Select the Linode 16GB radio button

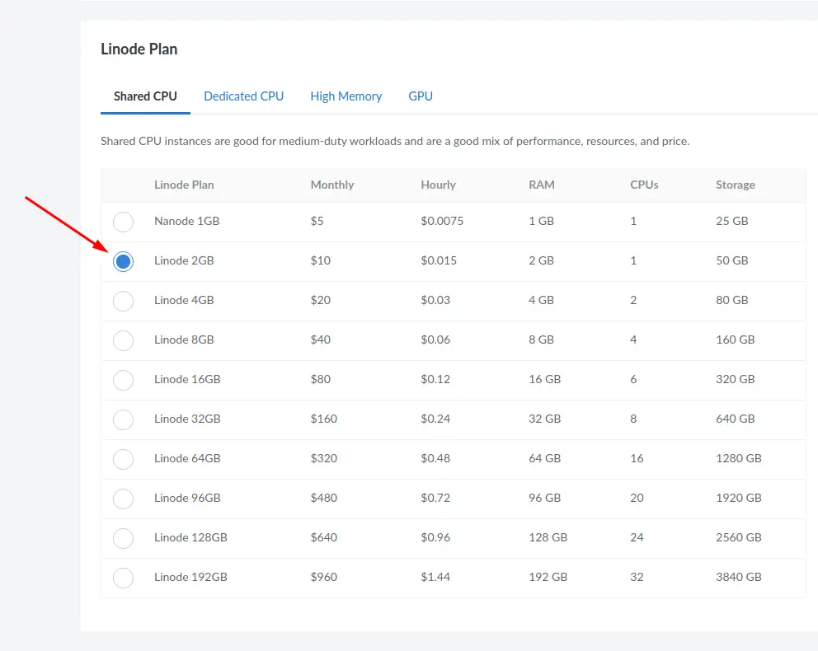(x=123, y=380)
